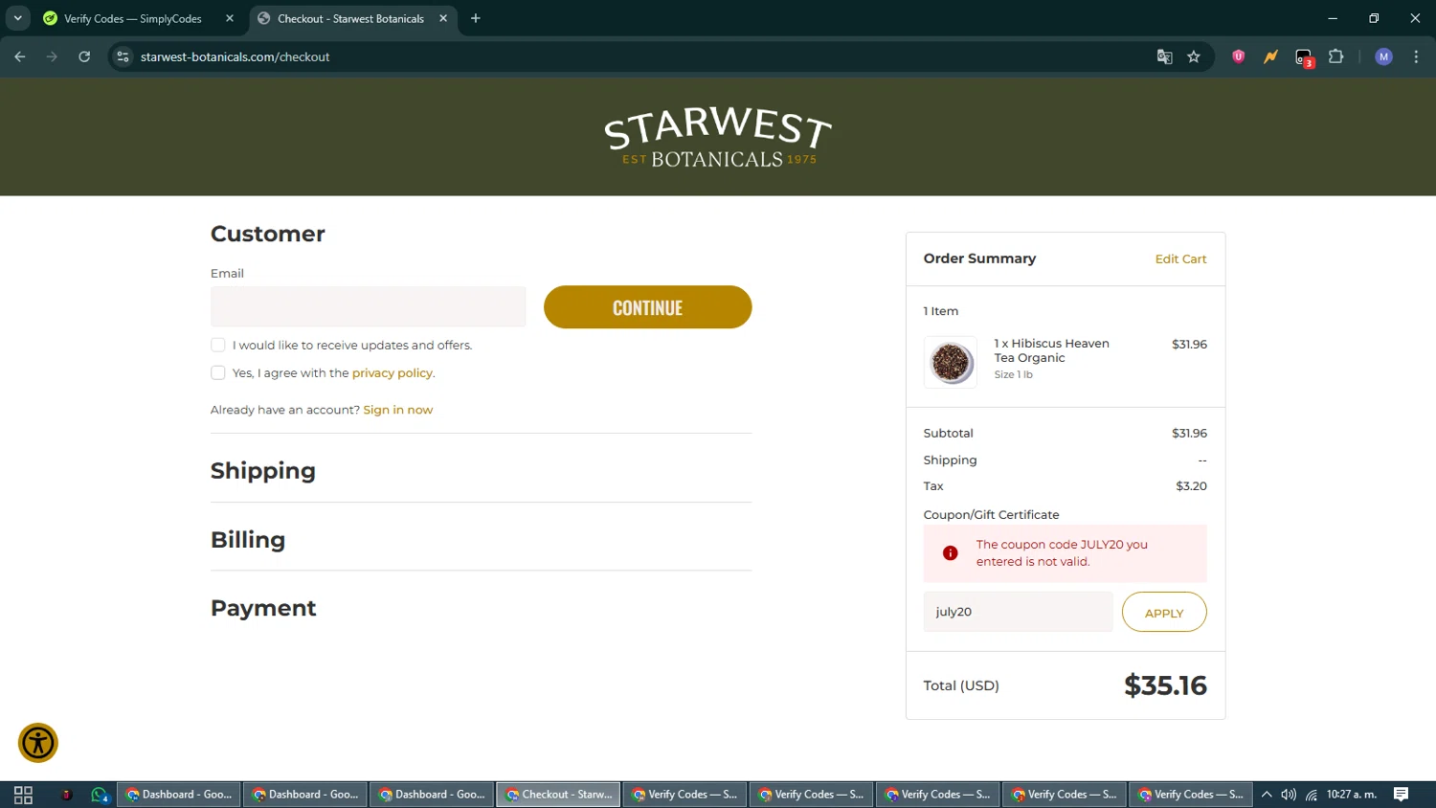Expand the Billing section heading
This screenshot has width=1436, height=808.
click(x=248, y=540)
